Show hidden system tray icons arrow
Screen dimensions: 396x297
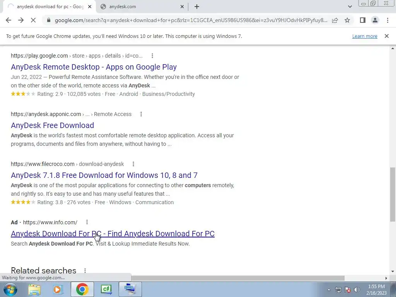tap(329, 290)
